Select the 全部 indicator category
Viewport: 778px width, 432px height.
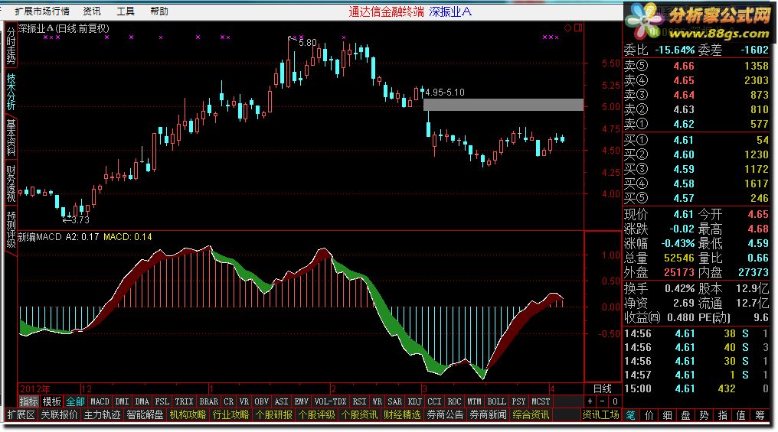pos(75,401)
